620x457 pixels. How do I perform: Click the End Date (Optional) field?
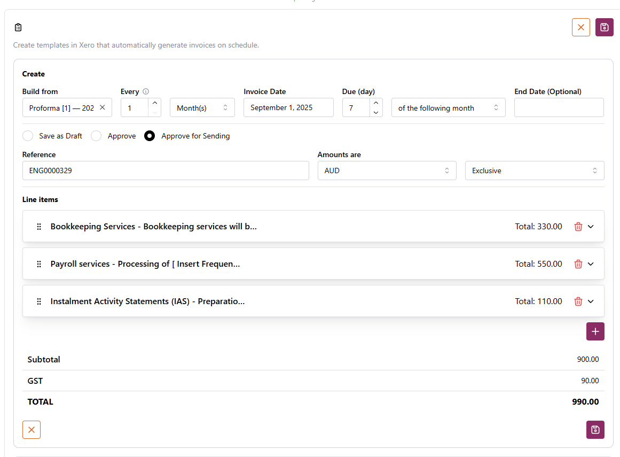[559, 107]
